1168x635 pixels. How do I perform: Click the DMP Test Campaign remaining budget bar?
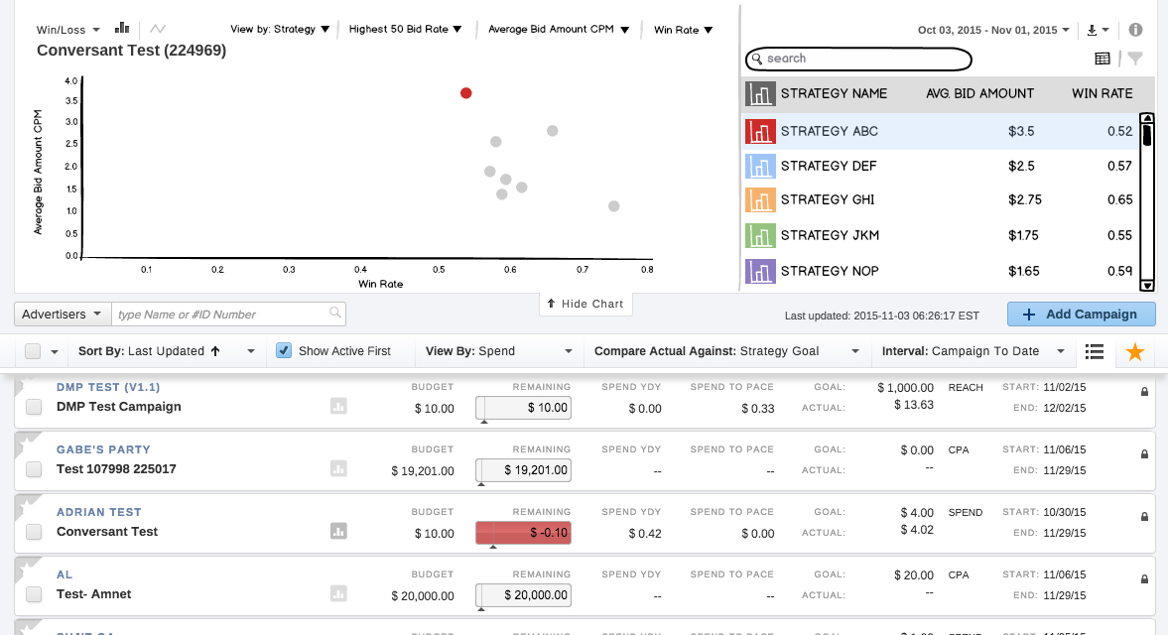pyautogui.click(x=524, y=408)
